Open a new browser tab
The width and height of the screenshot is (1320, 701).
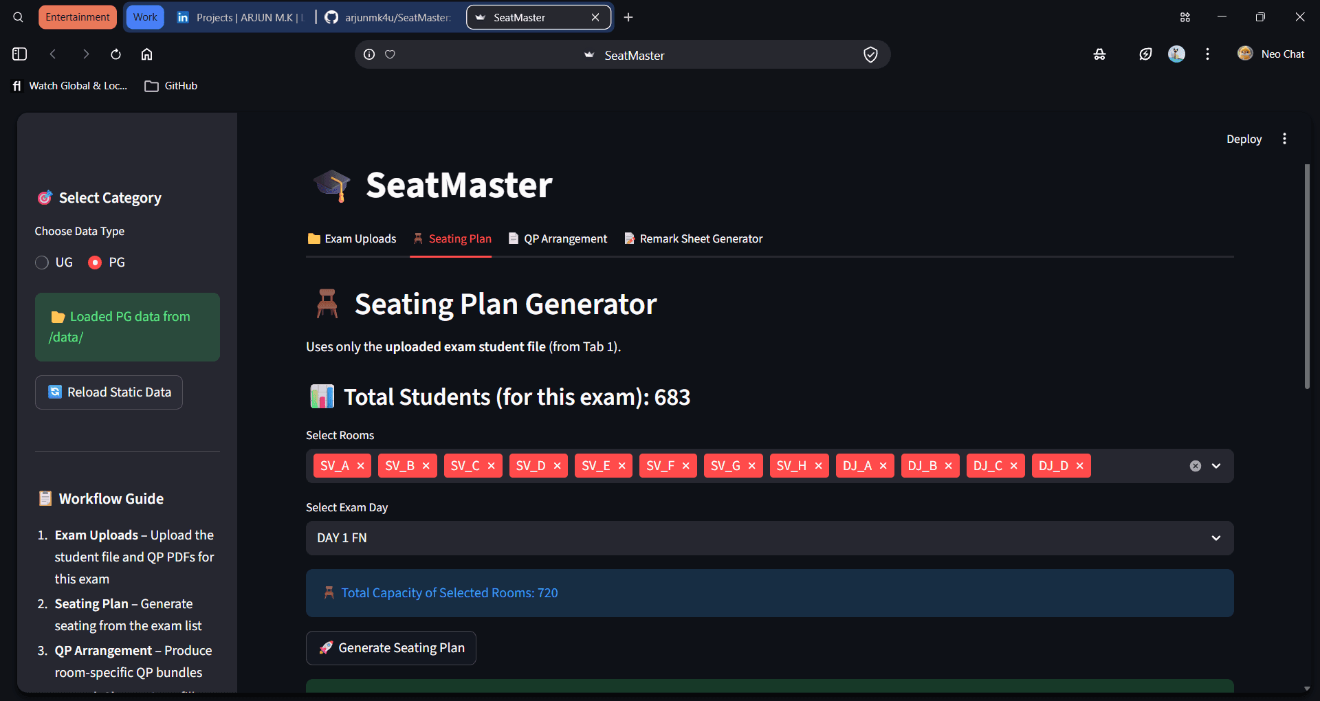(628, 17)
